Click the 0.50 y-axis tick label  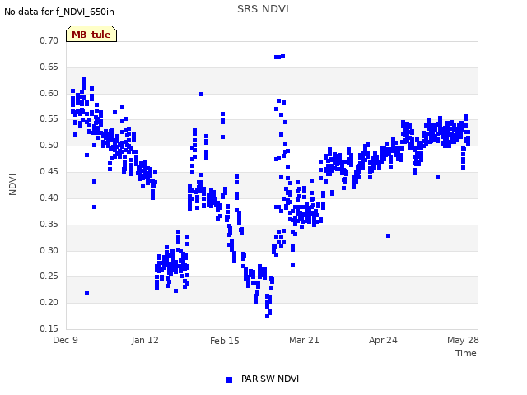[49, 145]
